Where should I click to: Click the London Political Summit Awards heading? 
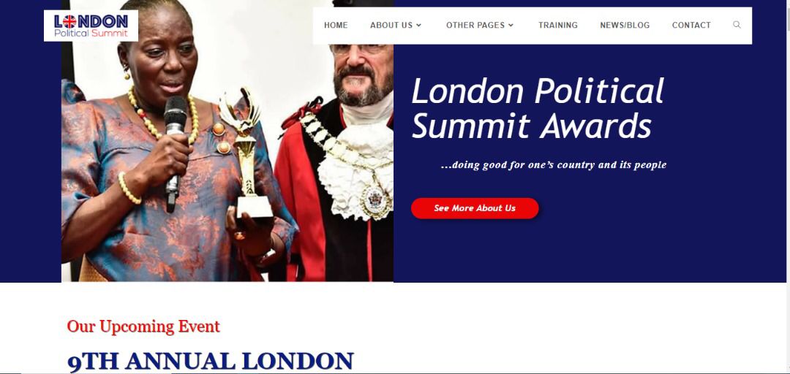[x=538, y=107]
